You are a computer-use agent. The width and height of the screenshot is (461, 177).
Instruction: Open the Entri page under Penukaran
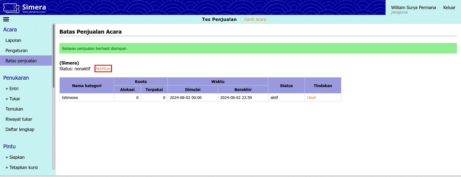coord(26,88)
